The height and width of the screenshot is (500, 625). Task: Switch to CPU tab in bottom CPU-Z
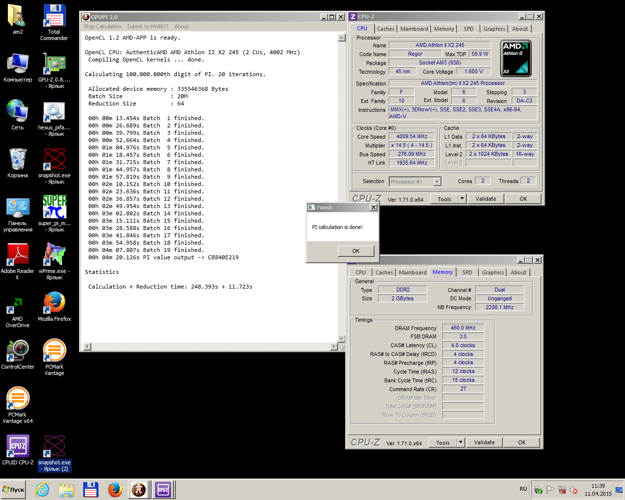pyautogui.click(x=360, y=272)
